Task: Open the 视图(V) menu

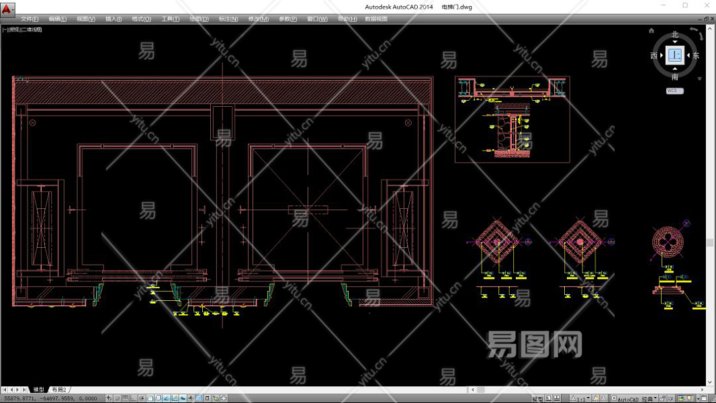Action: (x=86, y=19)
